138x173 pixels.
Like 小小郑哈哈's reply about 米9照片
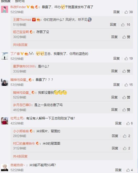pos(126,136)
